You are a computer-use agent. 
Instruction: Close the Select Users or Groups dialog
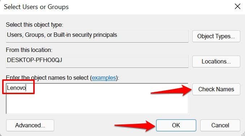(237, 6)
